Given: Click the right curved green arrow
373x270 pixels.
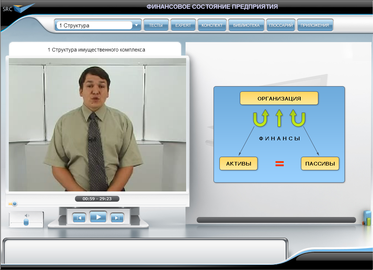Looking at the screenshot, I should coord(297,118).
